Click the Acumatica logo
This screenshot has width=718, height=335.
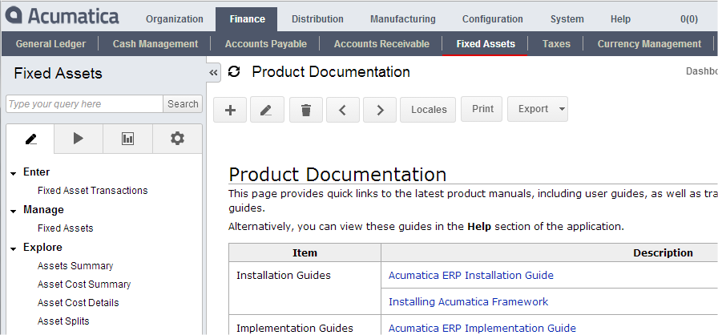(x=63, y=16)
